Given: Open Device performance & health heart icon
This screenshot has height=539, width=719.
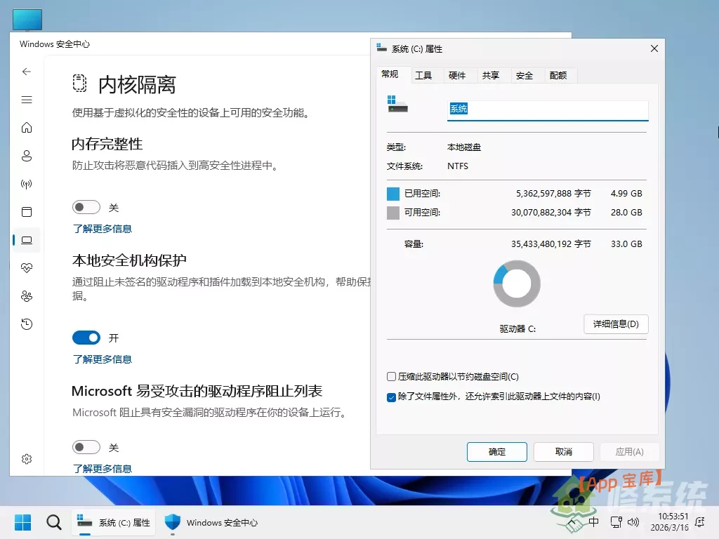Looking at the screenshot, I should click(27, 268).
